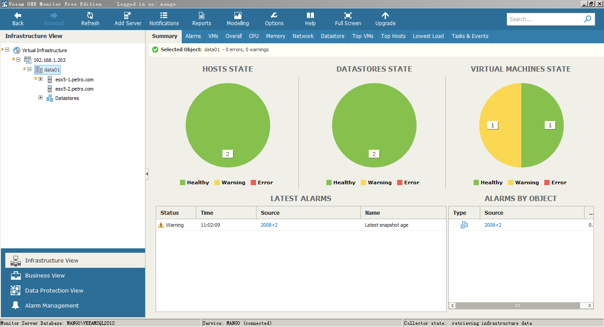Click the green status check icon
The height and width of the screenshot is (327, 604).
[x=155, y=49]
